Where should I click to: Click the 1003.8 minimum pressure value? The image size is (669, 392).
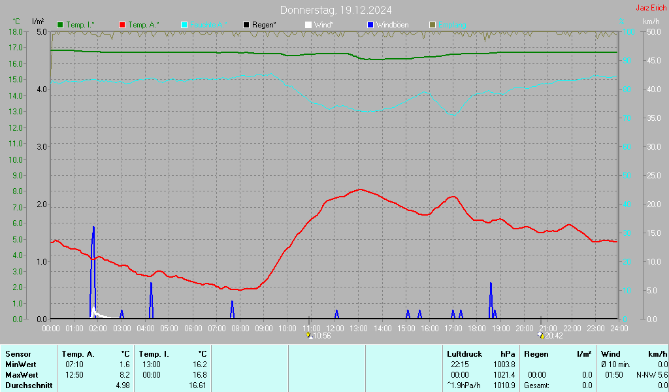504,365
